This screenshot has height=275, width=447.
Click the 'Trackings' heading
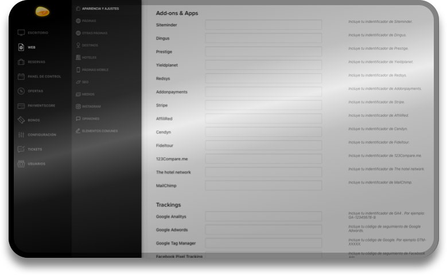point(169,205)
